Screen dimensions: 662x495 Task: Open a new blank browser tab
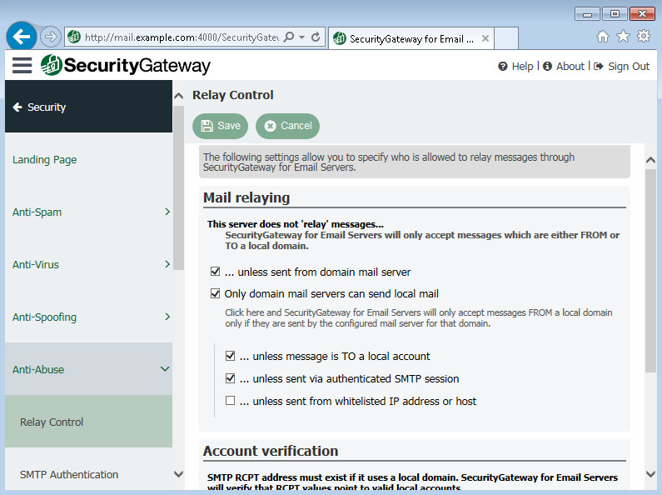point(505,38)
